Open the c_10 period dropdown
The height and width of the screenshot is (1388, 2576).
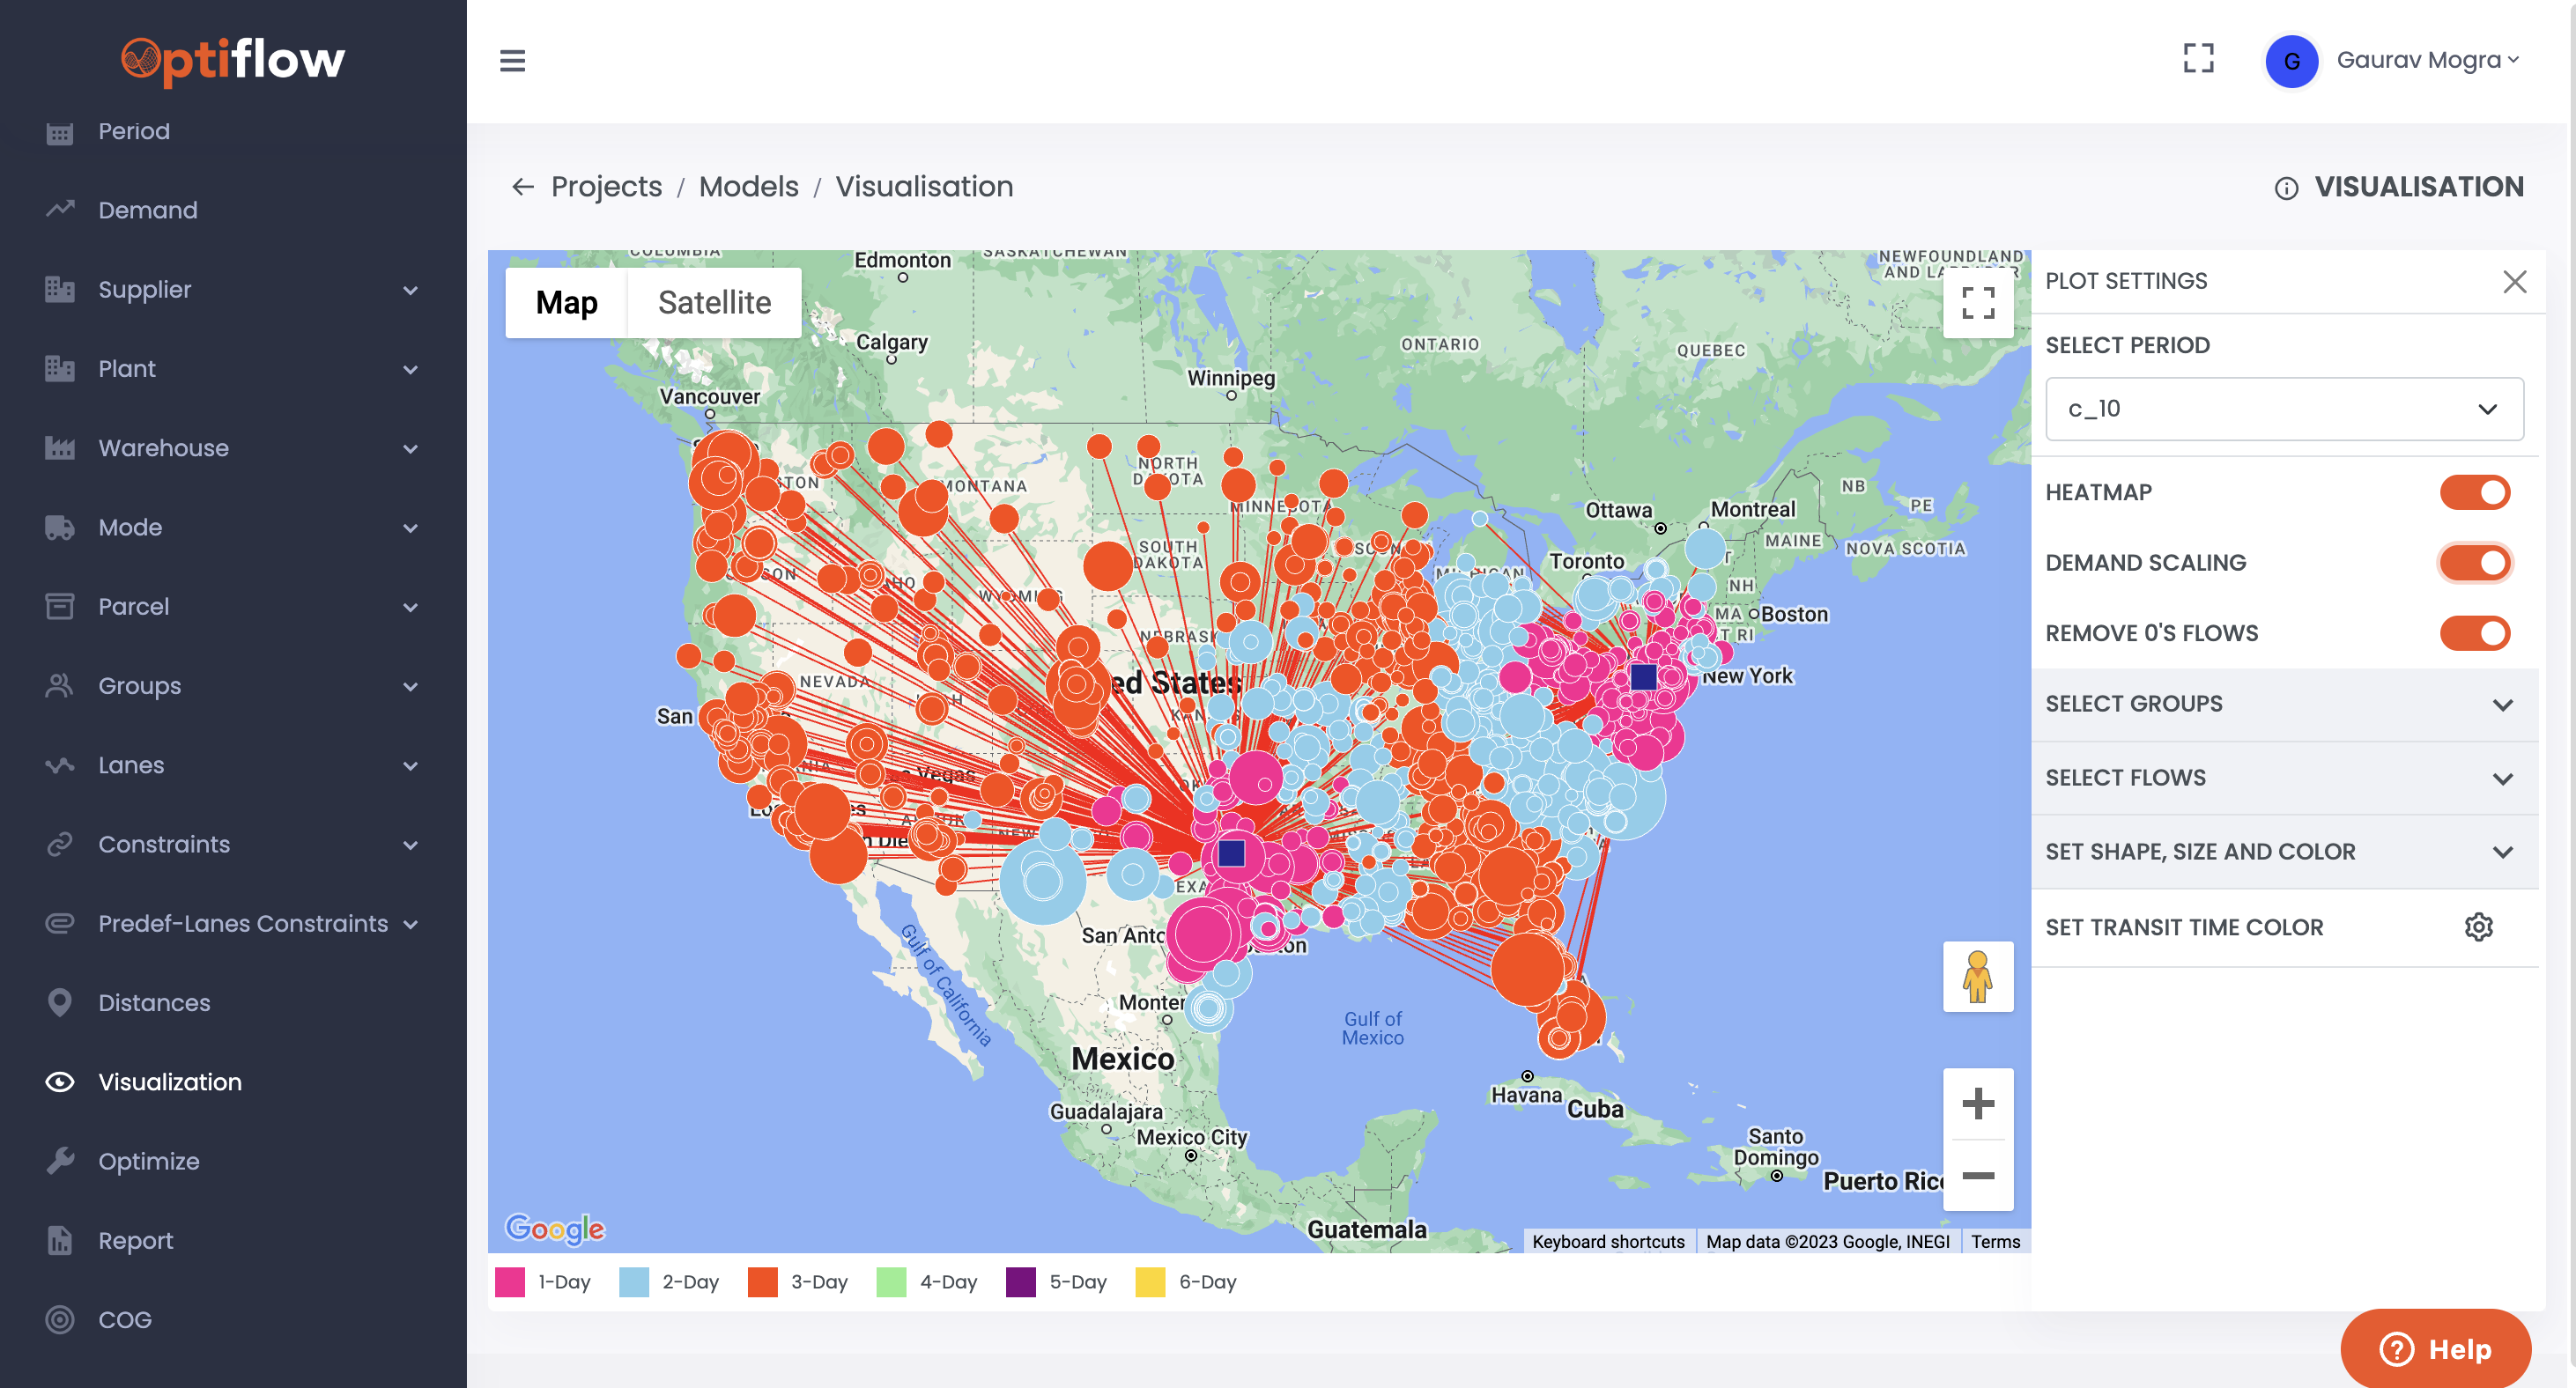coord(2284,409)
